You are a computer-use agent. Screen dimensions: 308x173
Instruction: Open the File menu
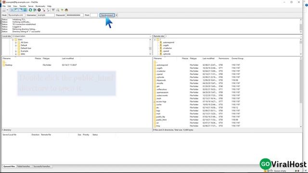click(x=4, y=6)
